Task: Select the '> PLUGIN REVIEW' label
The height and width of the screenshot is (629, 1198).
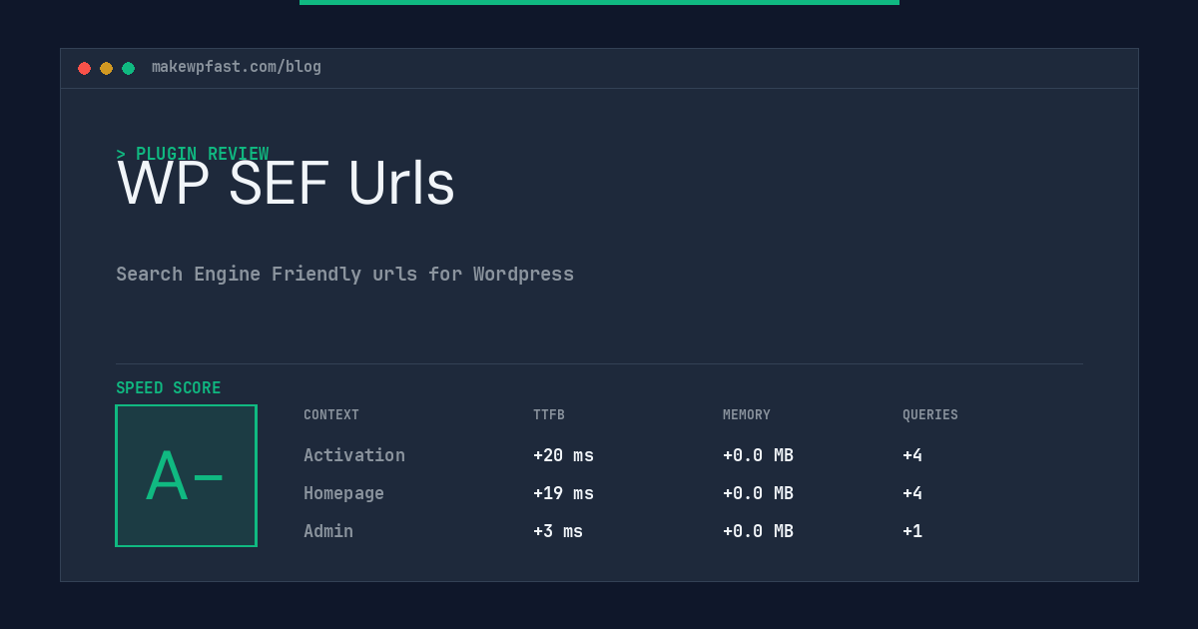Action: (193, 154)
